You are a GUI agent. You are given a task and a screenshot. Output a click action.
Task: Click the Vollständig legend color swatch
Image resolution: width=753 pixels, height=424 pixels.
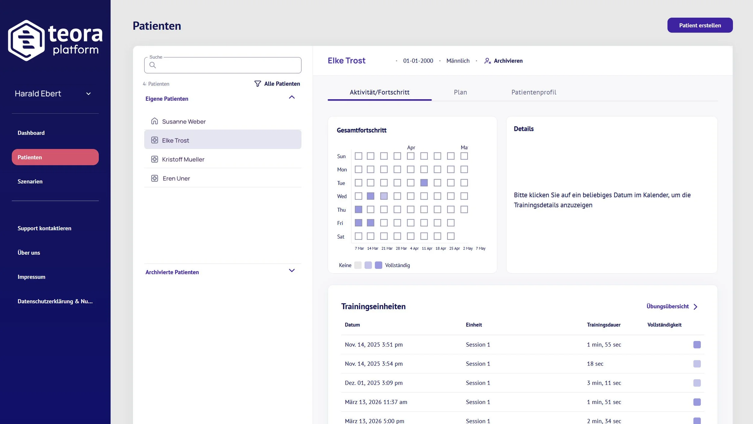point(378,265)
